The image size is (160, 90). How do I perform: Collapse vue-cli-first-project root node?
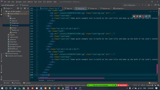point(4,11)
